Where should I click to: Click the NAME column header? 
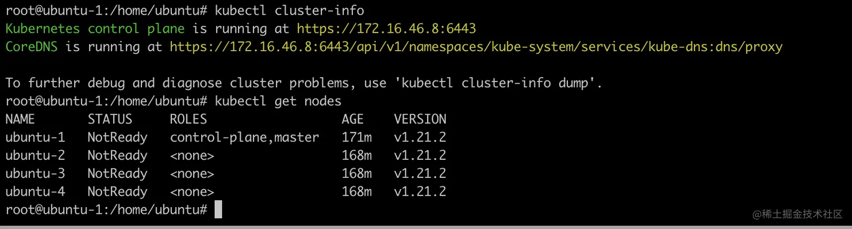(x=20, y=119)
